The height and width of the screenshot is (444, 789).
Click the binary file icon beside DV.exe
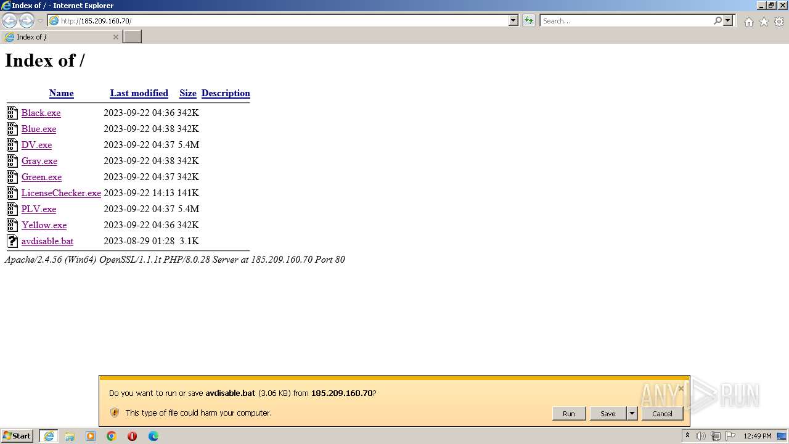pyautogui.click(x=12, y=144)
